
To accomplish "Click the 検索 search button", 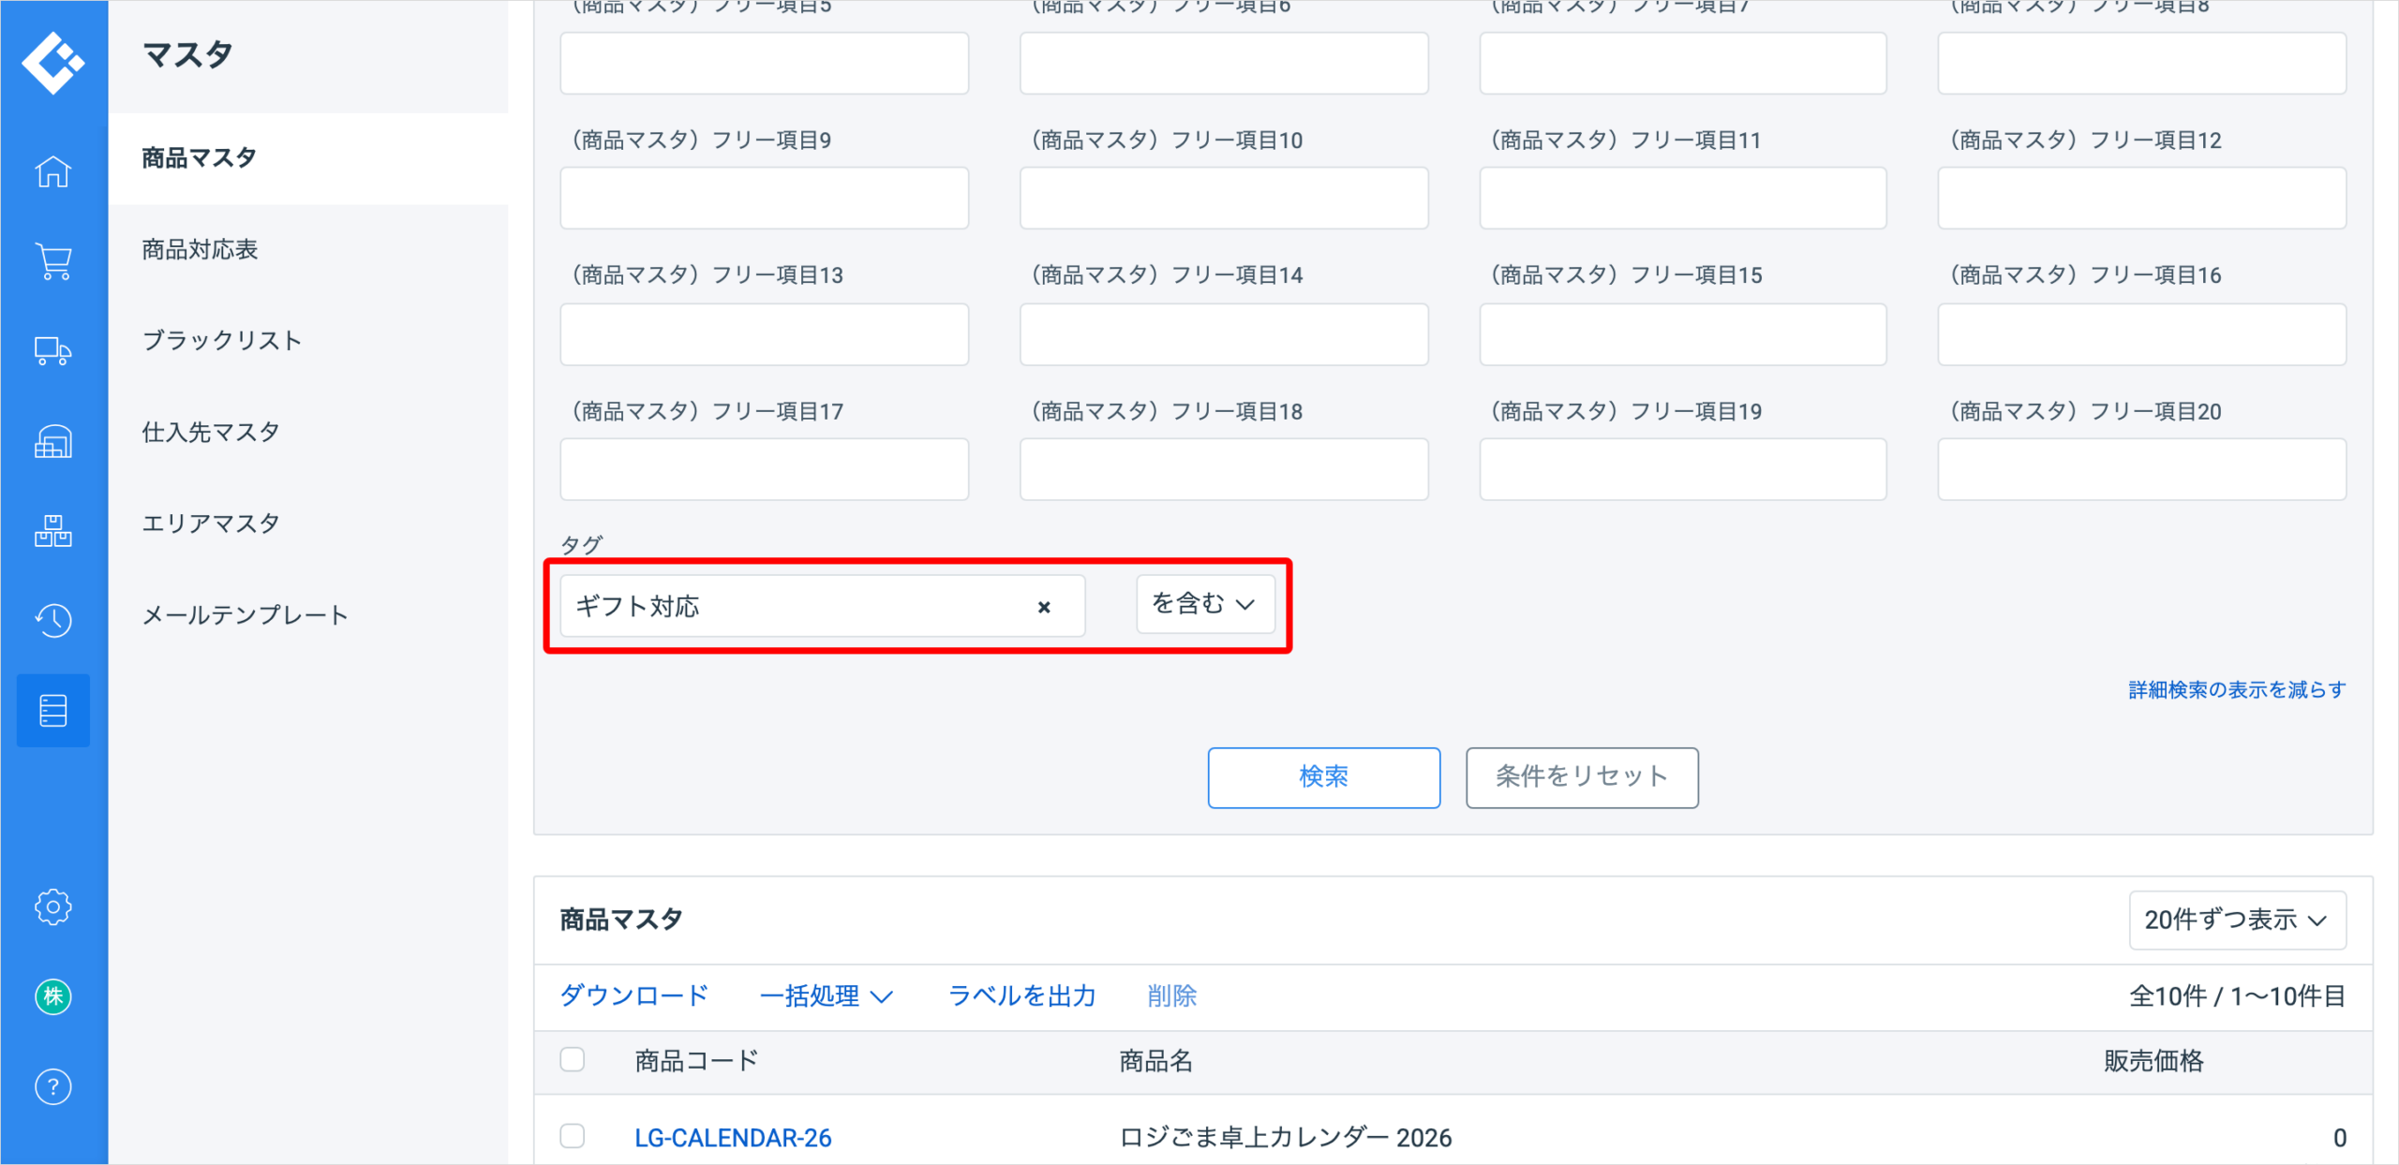I will pos(1323,777).
